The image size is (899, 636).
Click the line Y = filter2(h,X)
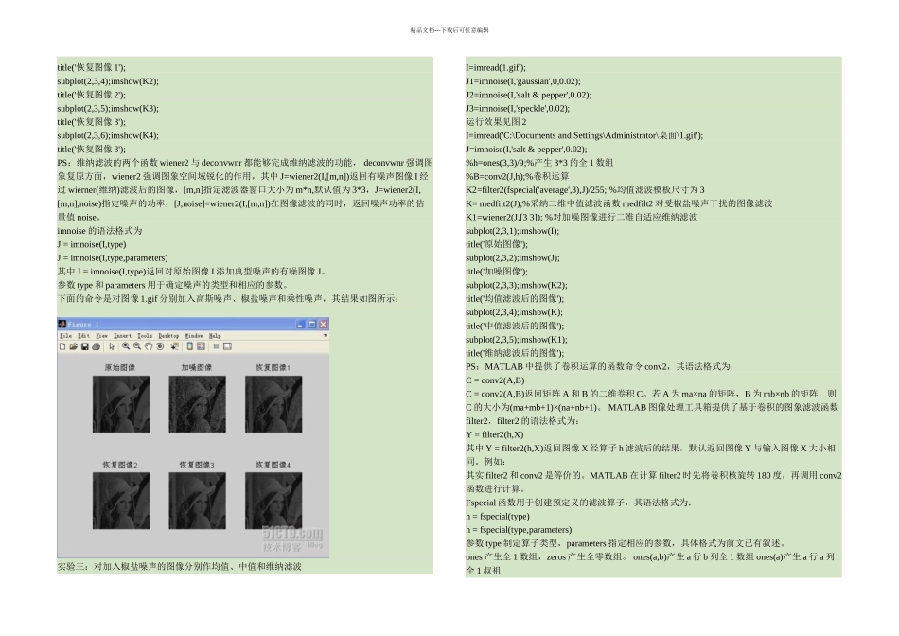(x=494, y=434)
